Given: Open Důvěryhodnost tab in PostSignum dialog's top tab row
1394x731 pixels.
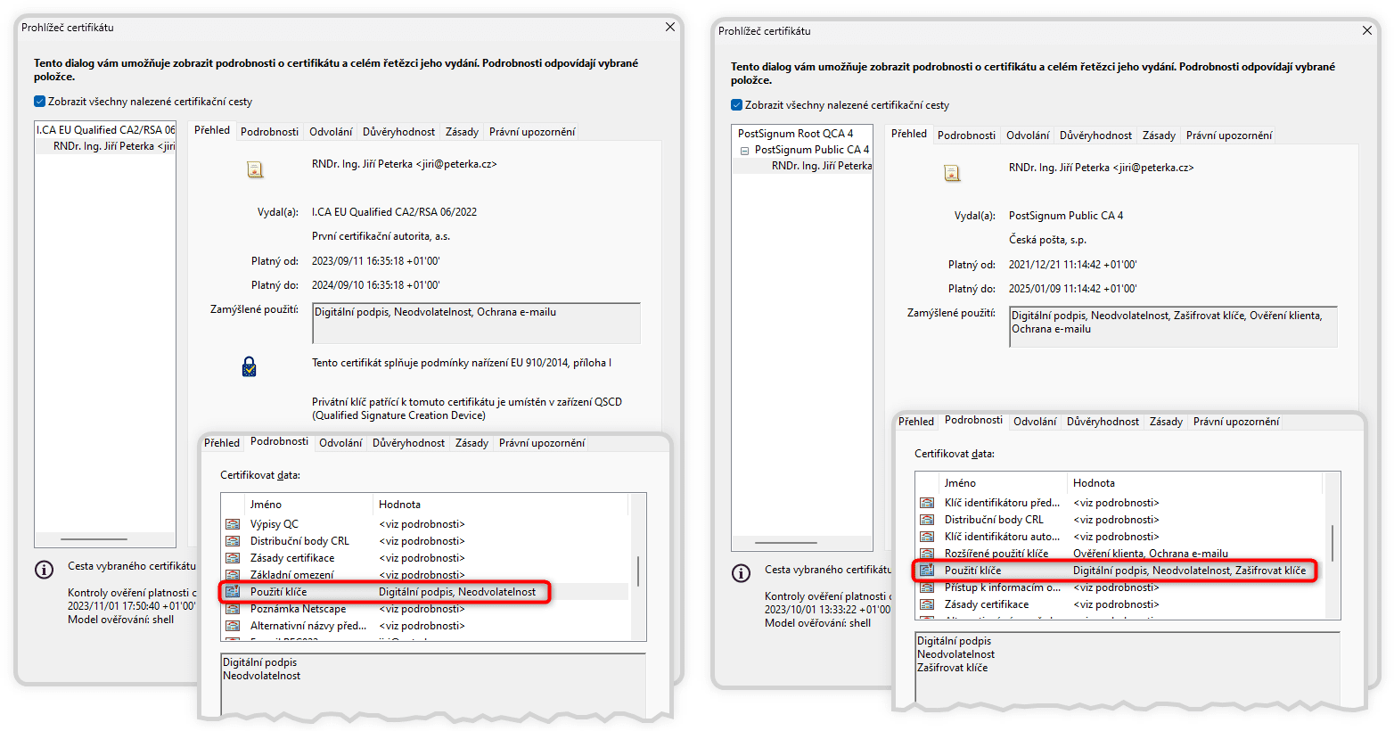Looking at the screenshot, I should [x=1095, y=136].
